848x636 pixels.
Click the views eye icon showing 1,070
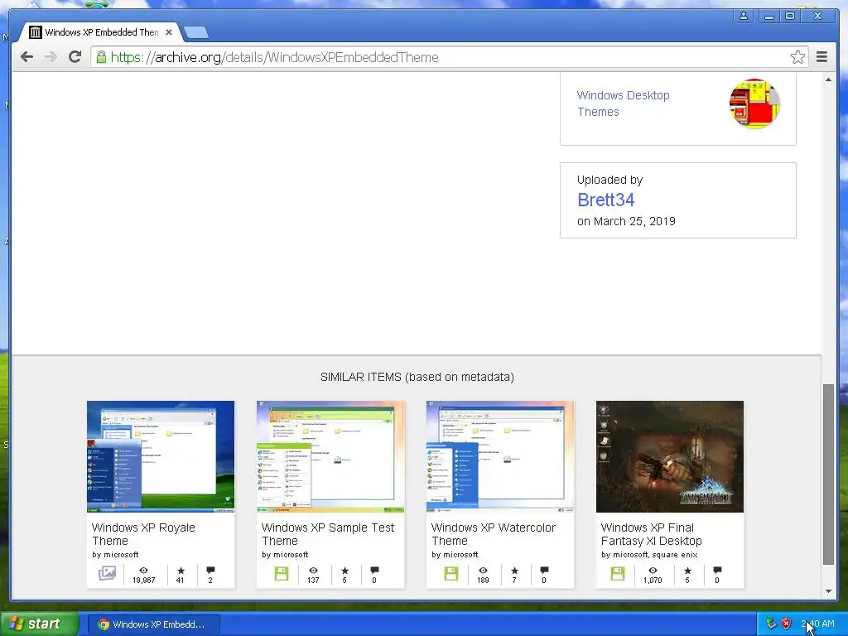coord(653,571)
